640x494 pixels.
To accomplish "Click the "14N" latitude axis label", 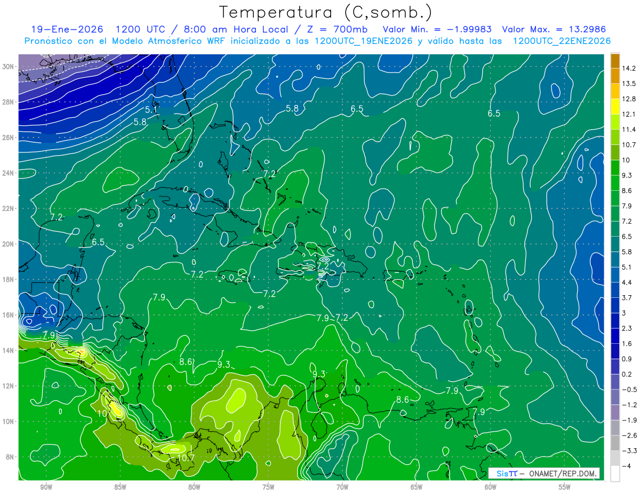I will [9, 351].
